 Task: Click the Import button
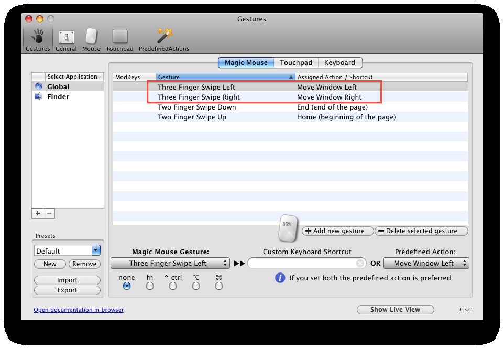click(67, 280)
